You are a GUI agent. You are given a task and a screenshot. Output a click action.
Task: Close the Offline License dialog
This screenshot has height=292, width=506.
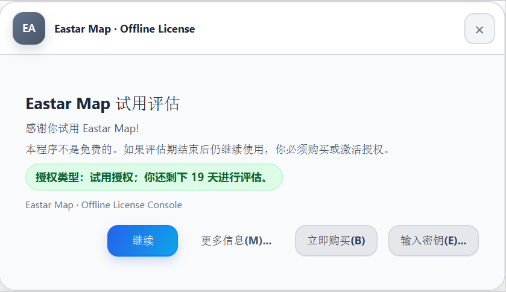(479, 29)
